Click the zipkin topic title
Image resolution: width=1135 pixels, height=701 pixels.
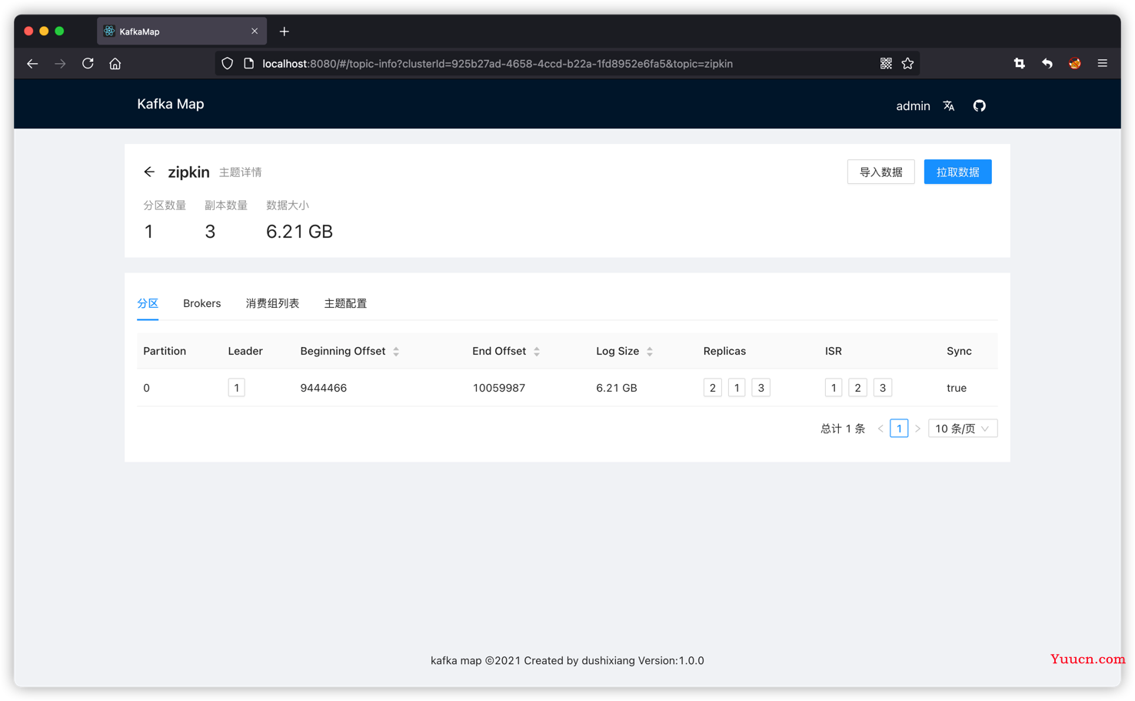[189, 172]
